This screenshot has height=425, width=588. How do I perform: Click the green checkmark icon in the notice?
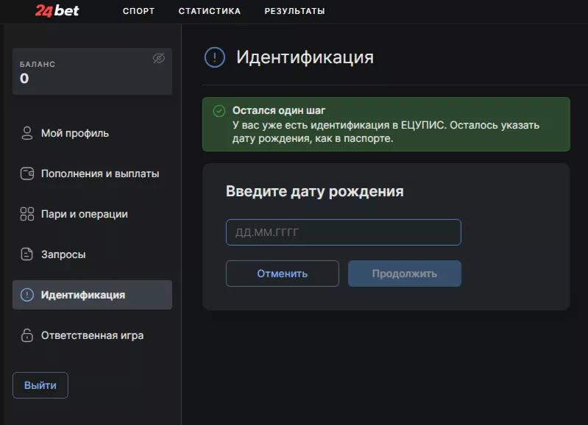pos(219,111)
